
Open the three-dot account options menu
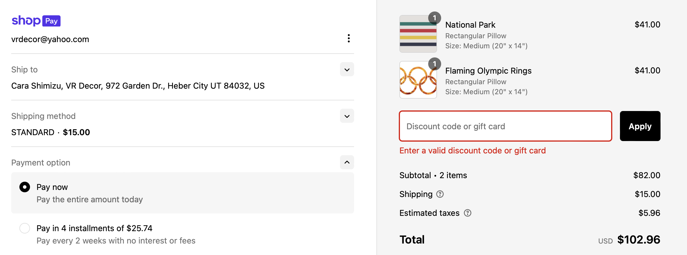[x=348, y=38]
